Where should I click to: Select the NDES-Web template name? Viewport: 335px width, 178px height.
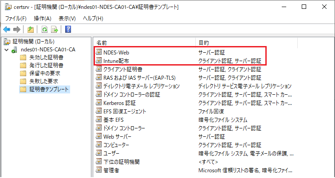click(116, 52)
